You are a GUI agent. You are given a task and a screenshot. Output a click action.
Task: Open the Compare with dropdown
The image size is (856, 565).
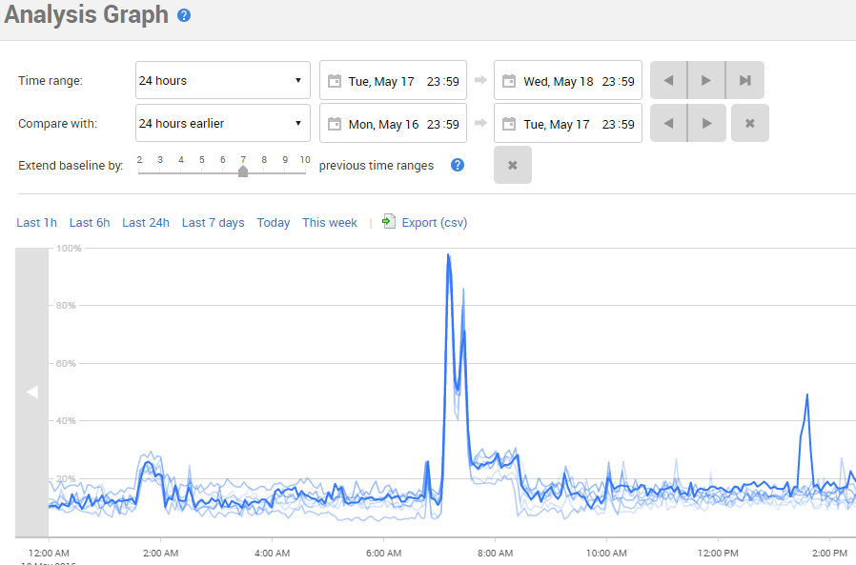tap(222, 123)
